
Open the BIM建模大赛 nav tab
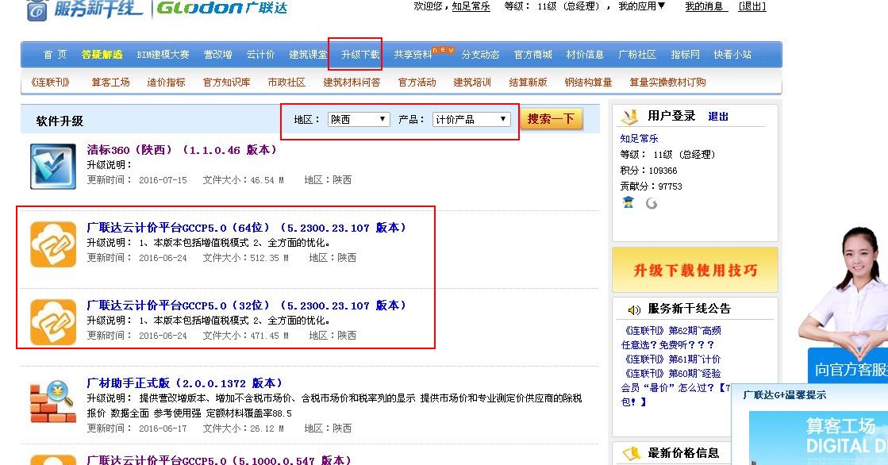(163, 55)
